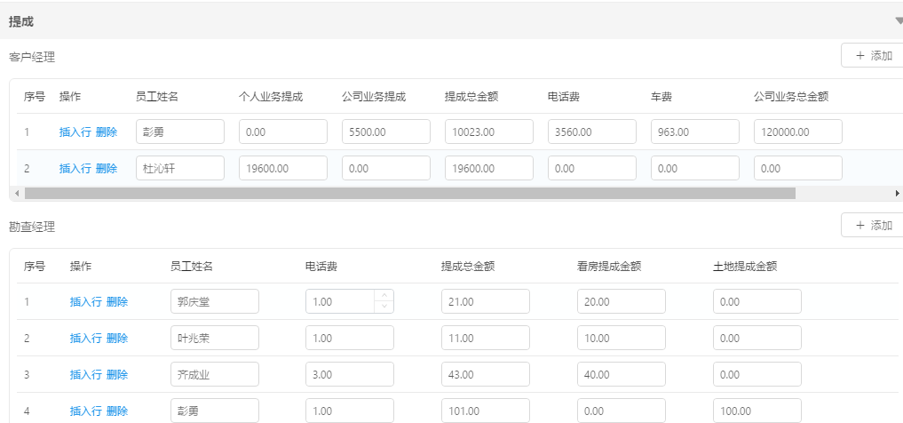Focus 土地提成金额 field in 郭庆堂 row
Screen dimensions: 903x423
[x=758, y=301]
